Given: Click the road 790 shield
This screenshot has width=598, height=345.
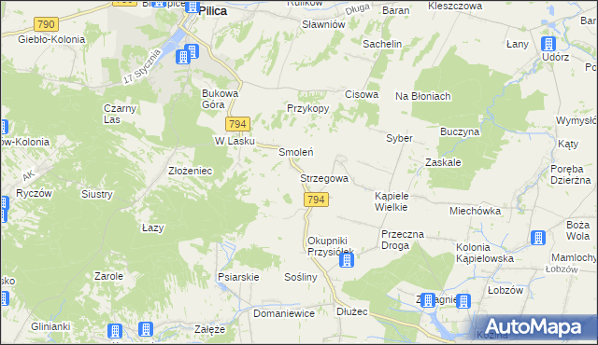Looking at the screenshot, I should (x=46, y=24).
